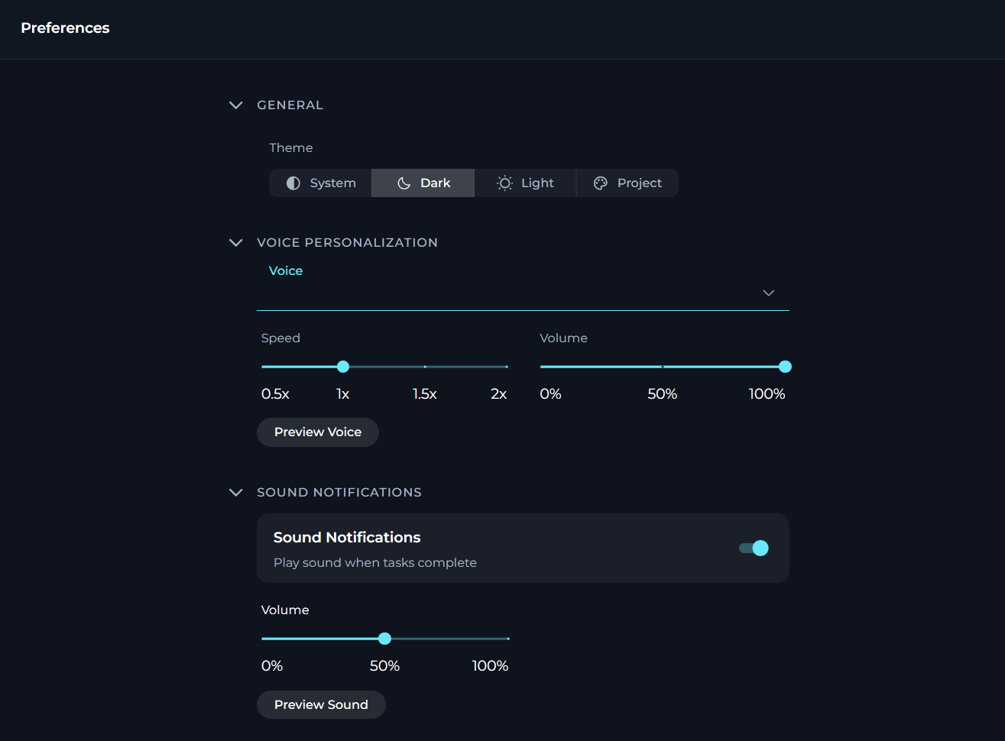This screenshot has width=1005, height=741.
Task: Click the half-circle System theme icon
Action: 293,183
